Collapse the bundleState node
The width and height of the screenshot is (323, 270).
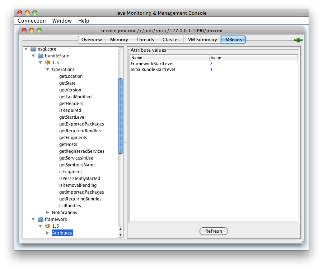click(33, 56)
